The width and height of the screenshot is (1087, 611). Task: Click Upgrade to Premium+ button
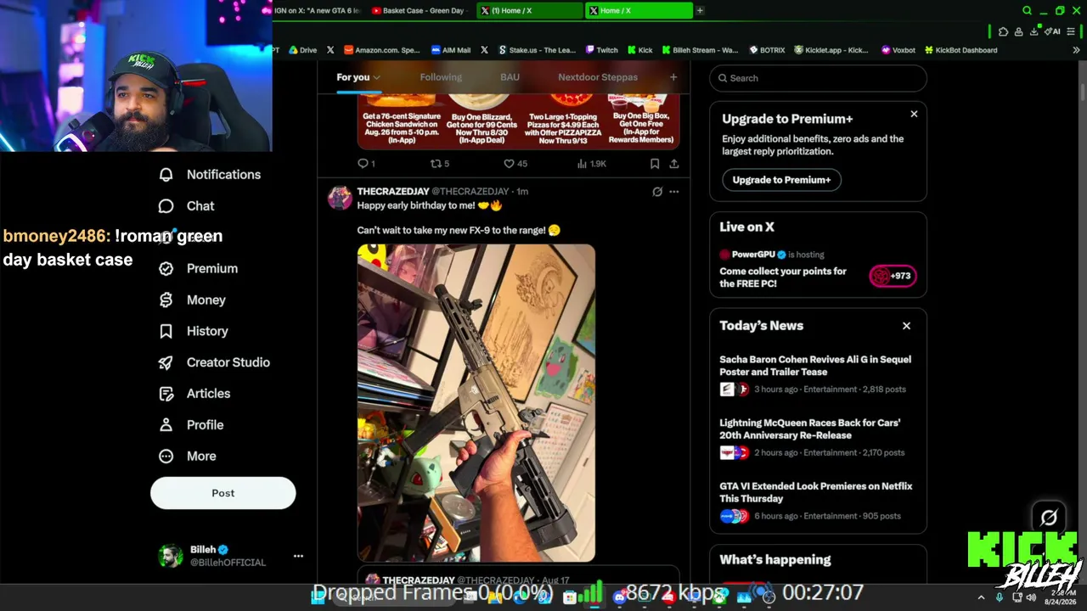click(781, 180)
